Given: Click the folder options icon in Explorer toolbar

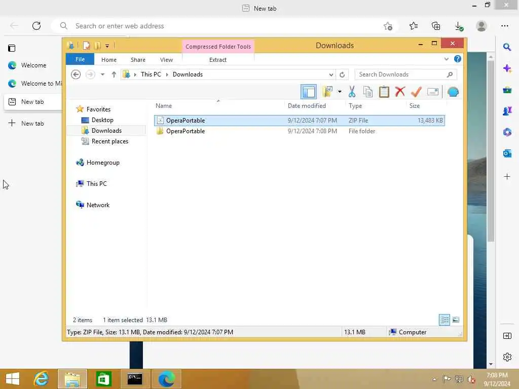Looking at the screenshot, I should pos(327,92).
